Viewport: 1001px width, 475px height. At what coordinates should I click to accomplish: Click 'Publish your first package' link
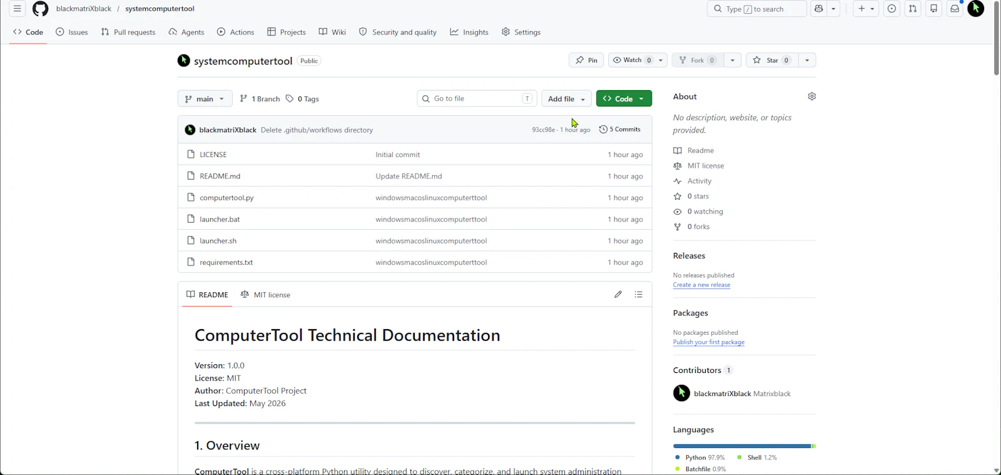pos(709,342)
